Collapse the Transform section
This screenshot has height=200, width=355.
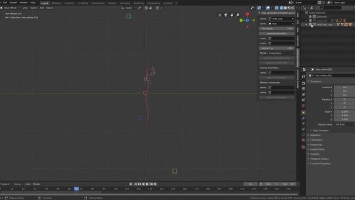316,82
